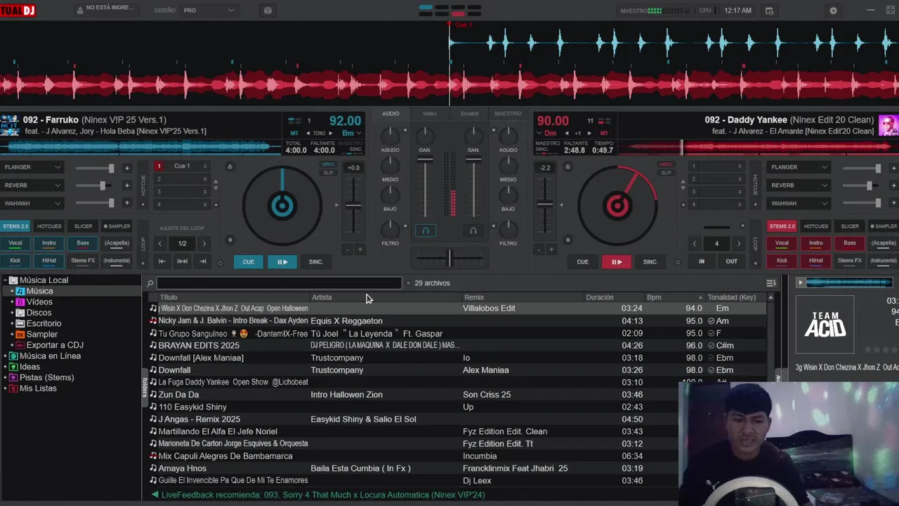Open browser options list icon
899x506 pixels.
click(x=771, y=283)
